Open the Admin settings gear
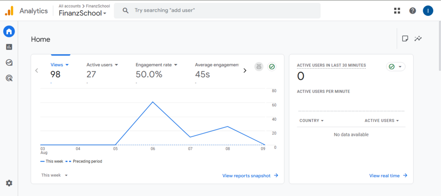 tap(9, 183)
